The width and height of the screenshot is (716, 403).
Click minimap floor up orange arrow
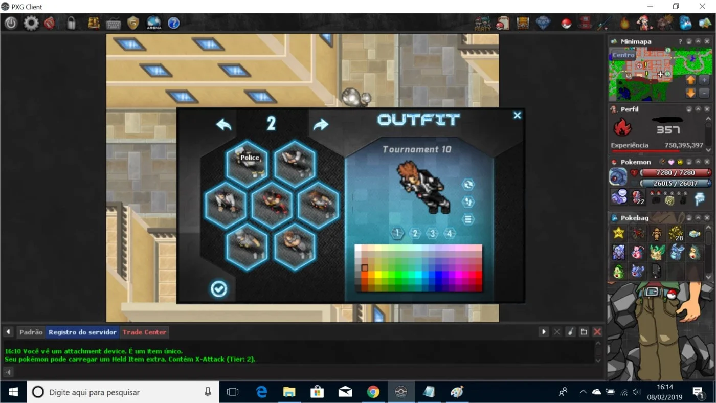tap(690, 80)
